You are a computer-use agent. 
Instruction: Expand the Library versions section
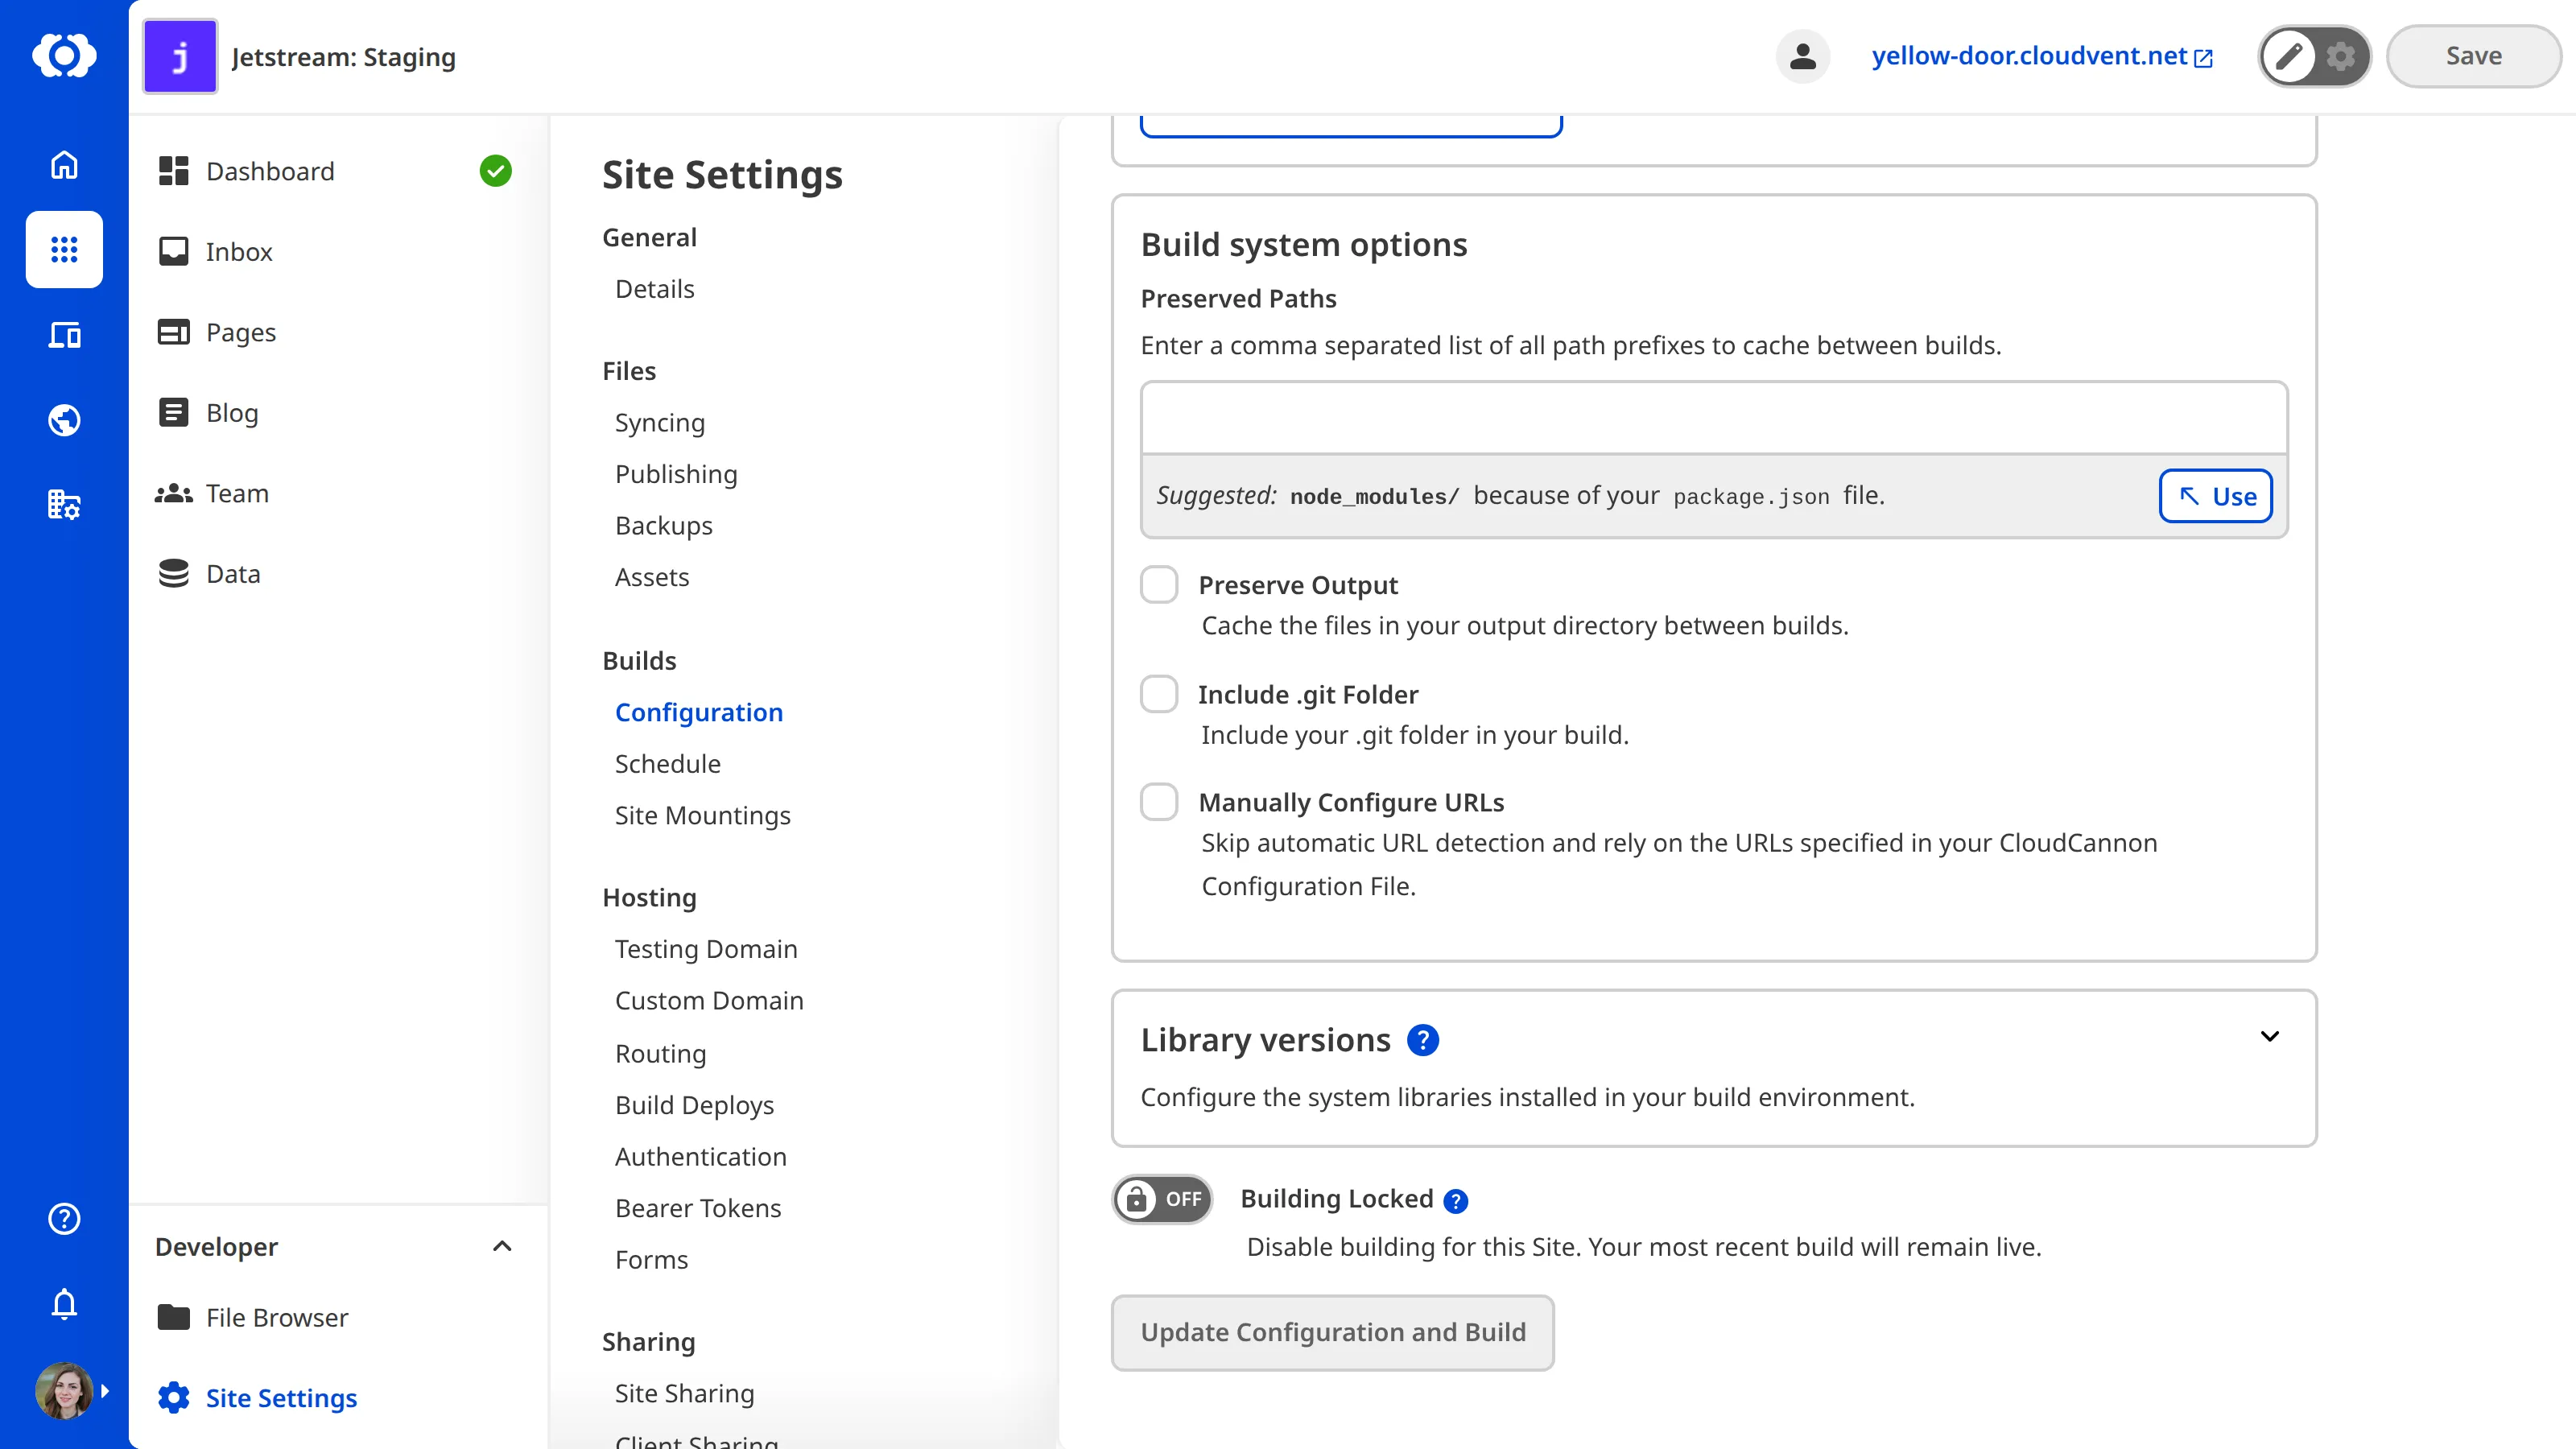pyautogui.click(x=2270, y=1037)
